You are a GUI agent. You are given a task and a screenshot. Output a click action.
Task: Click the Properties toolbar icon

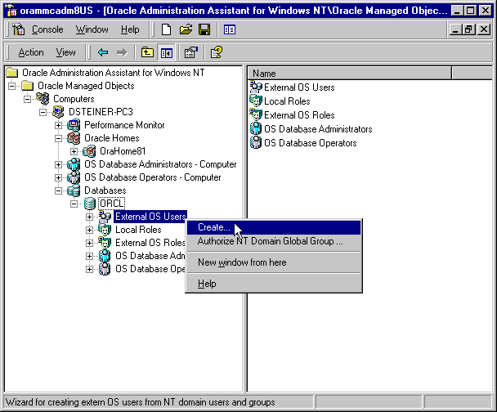coord(190,52)
